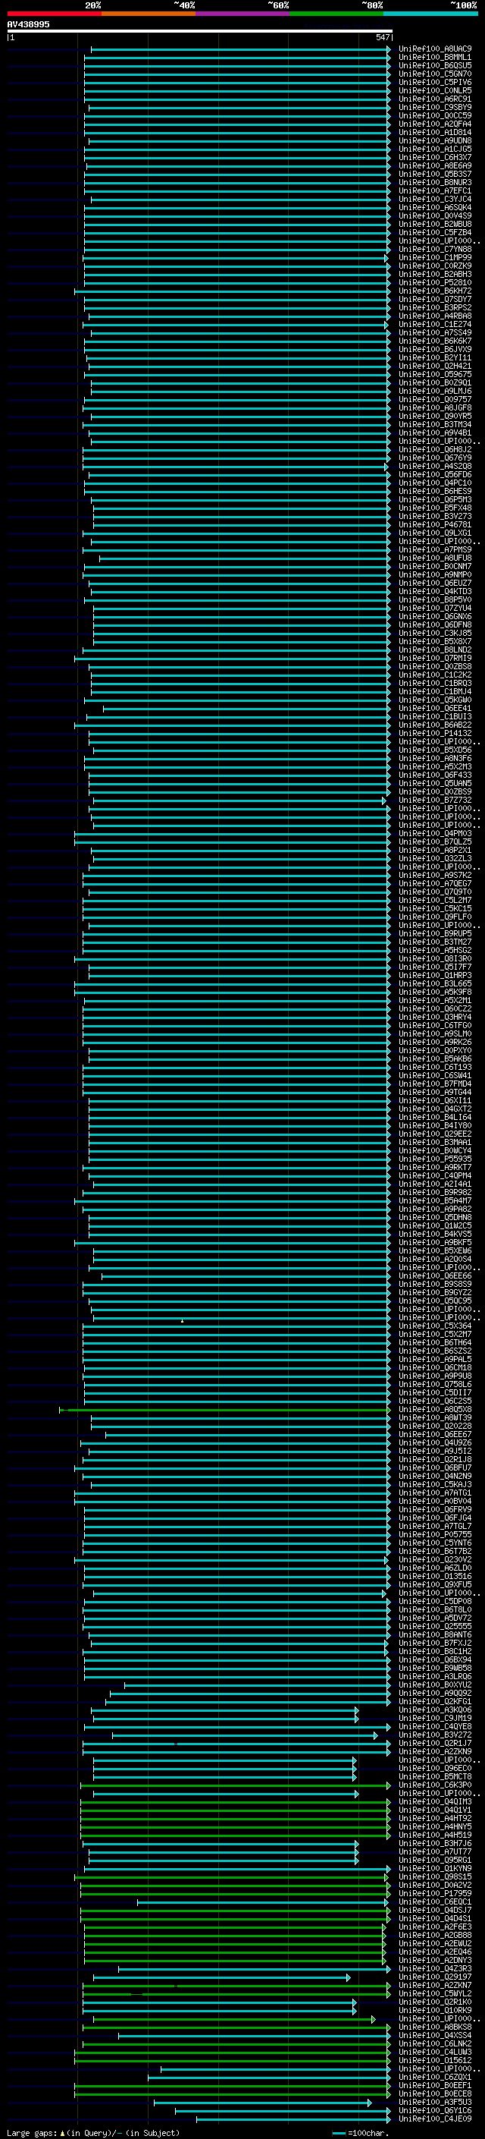
Task: Click the green ~80% identity legend segment
Action: tap(336, 14)
